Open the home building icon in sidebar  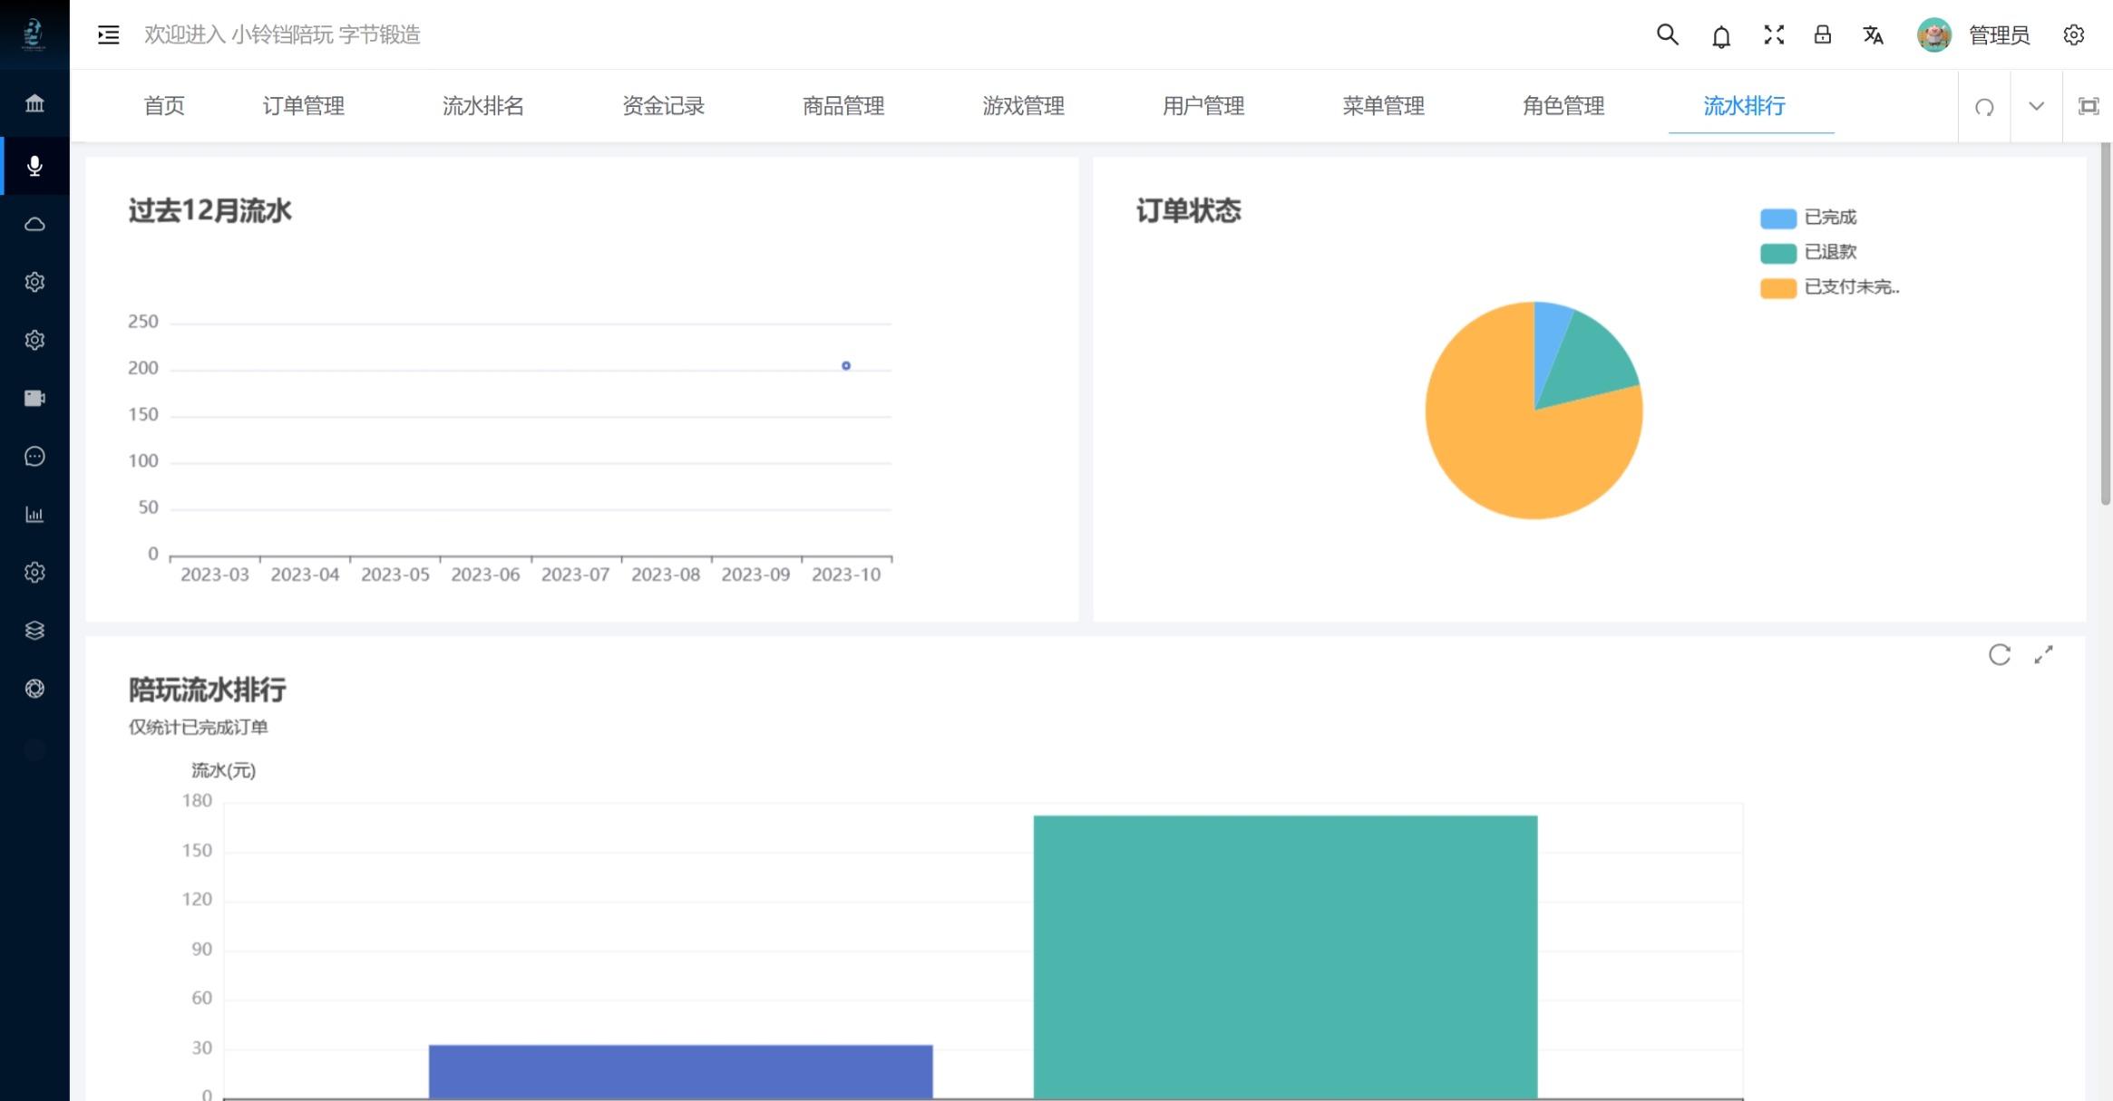34,103
